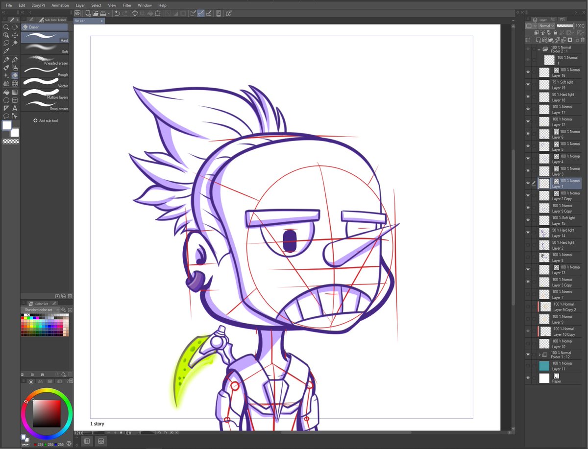Viewport: 588px width, 449px height.
Task: Click the Add sub tool button
Action: (x=46, y=120)
